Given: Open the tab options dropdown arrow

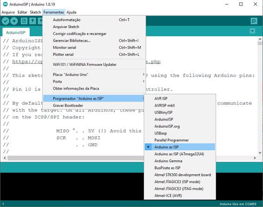Looking at the screenshot, I should [252, 31].
